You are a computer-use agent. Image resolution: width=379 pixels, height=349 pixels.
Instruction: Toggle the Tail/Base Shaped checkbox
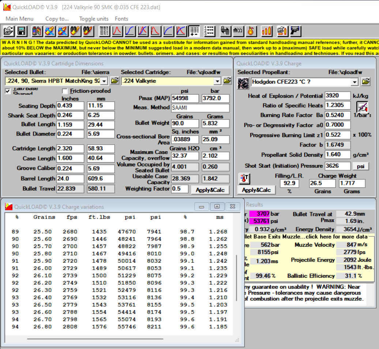[8, 91]
